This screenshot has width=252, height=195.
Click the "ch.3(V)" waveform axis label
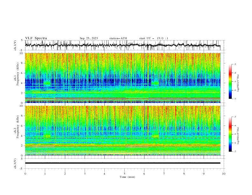(15, 163)
